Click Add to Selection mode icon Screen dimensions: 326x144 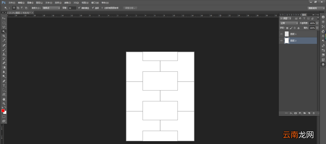click(18, 8)
